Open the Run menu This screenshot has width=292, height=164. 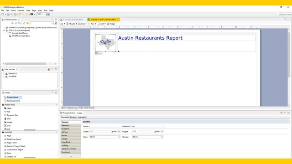click(x=46, y=10)
